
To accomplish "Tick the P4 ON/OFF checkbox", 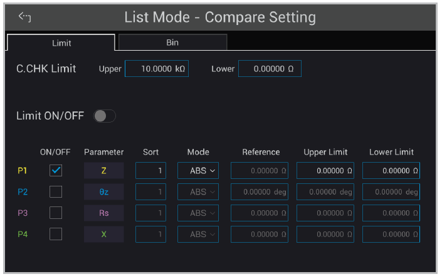I will [56, 234].
